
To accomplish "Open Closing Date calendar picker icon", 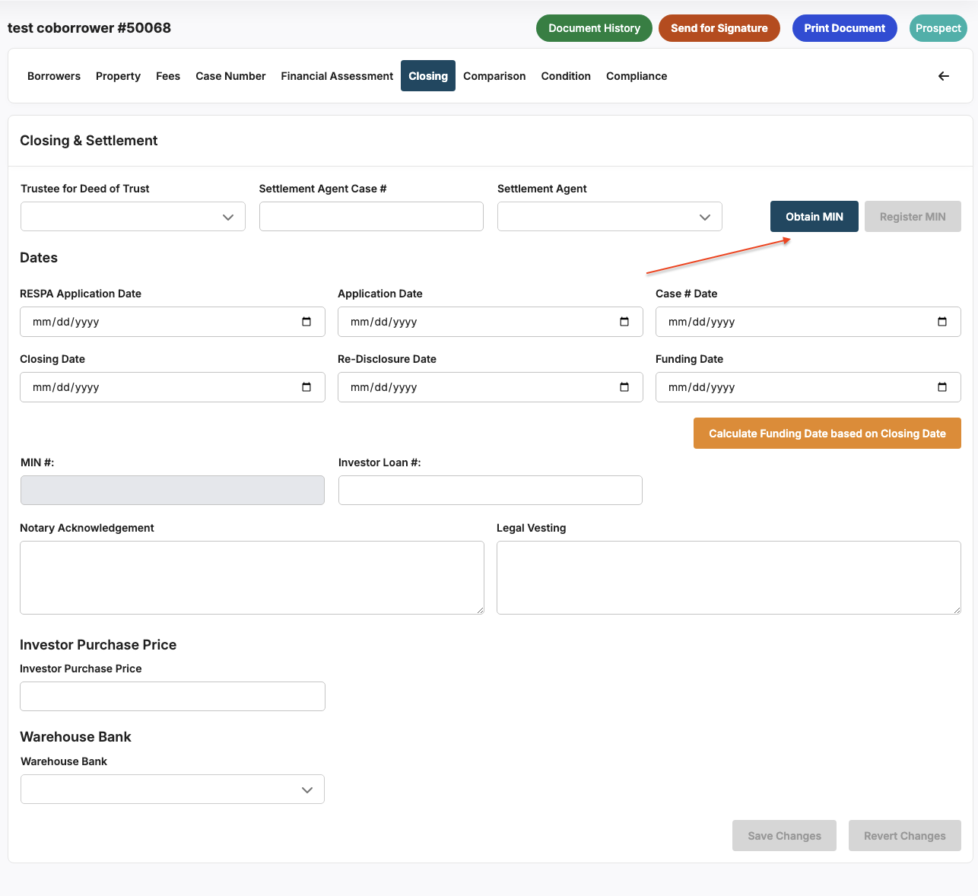I will [x=306, y=387].
